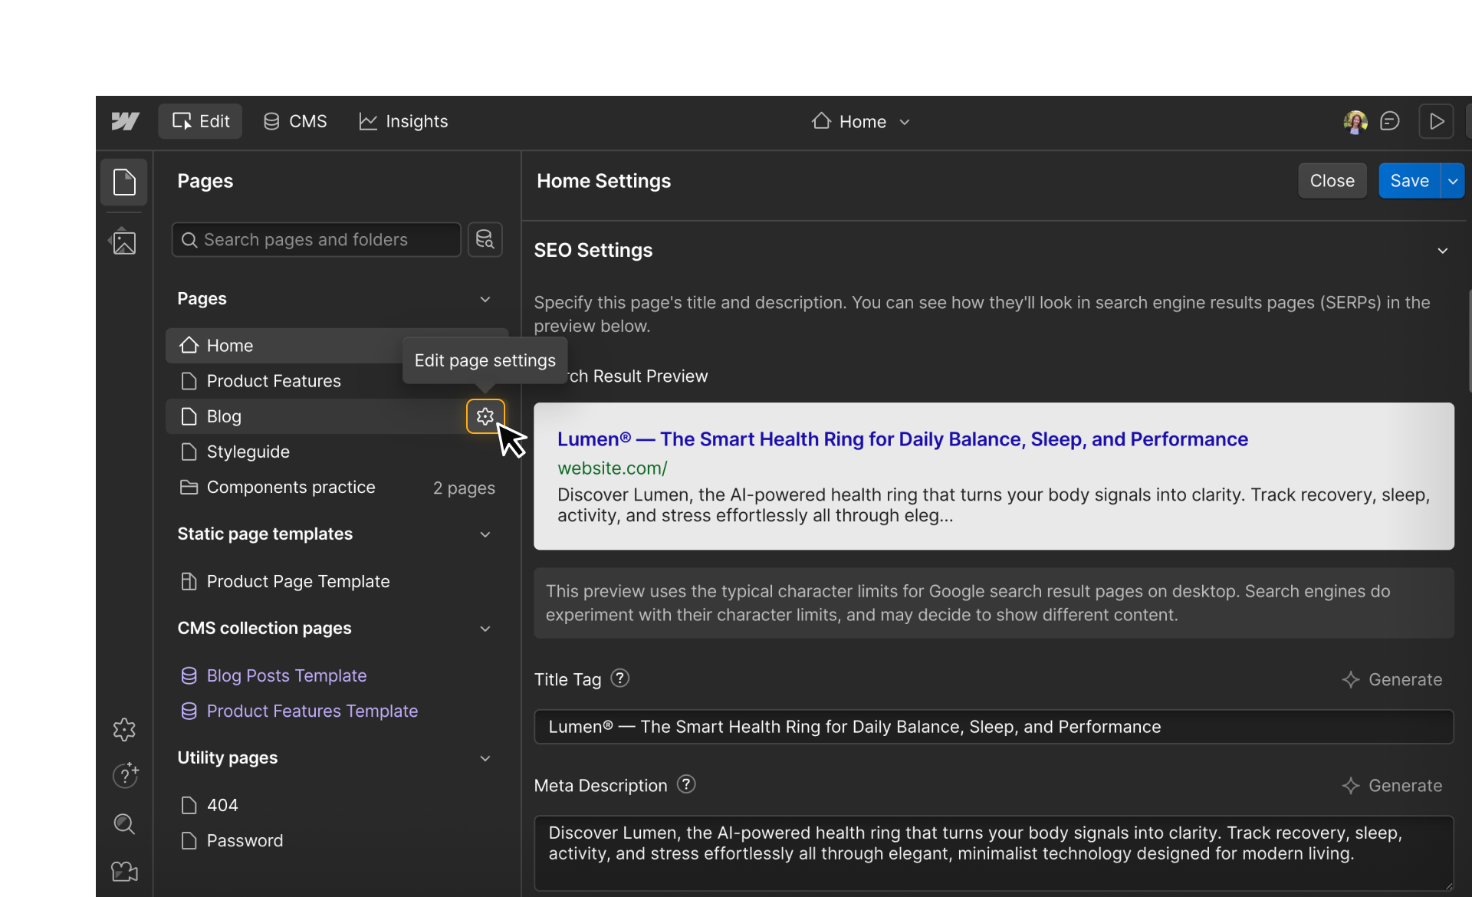This screenshot has height=897, width=1472.
Task: Open the comments panel
Action: click(1390, 120)
